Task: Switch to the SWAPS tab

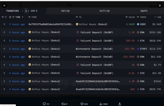Action: click(x=144, y=11)
